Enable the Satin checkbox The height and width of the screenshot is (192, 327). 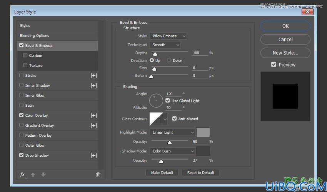[x=21, y=105]
